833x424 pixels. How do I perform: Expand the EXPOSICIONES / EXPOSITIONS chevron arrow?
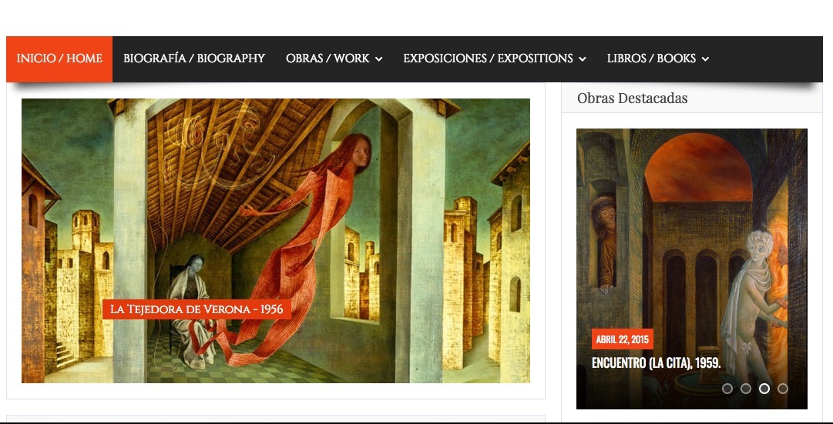583,59
